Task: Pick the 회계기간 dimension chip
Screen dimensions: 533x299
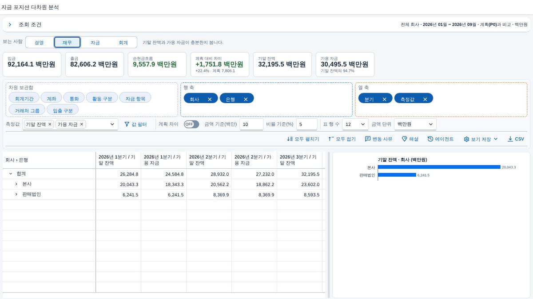Action: pos(24,99)
